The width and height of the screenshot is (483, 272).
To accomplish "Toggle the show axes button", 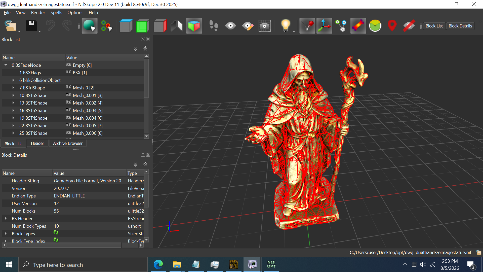I will point(324,26).
